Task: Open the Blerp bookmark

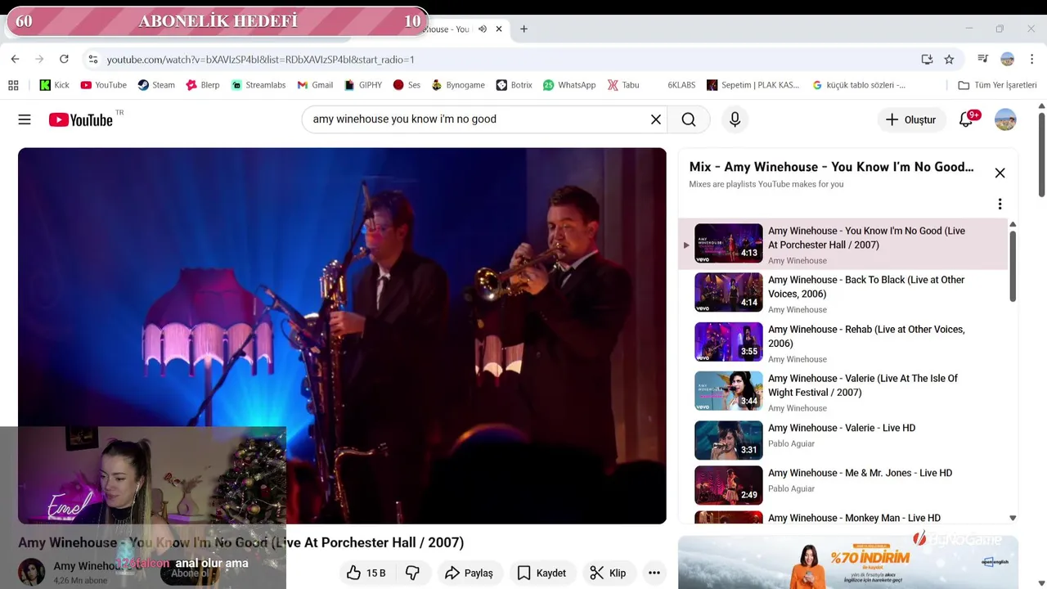Action: point(203,85)
